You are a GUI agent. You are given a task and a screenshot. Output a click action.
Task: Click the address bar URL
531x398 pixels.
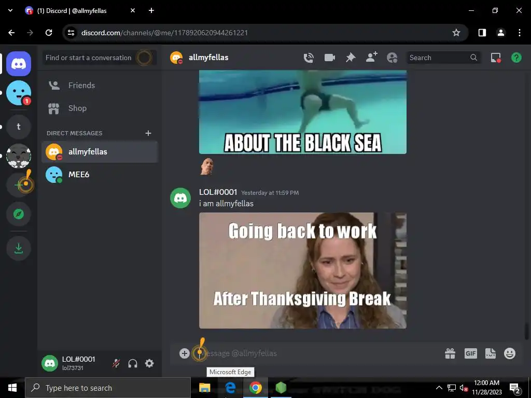pyautogui.click(x=164, y=33)
